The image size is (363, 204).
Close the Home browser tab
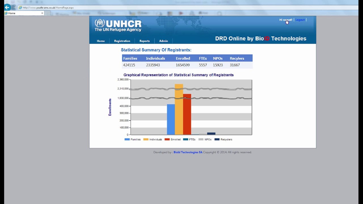point(42,13)
